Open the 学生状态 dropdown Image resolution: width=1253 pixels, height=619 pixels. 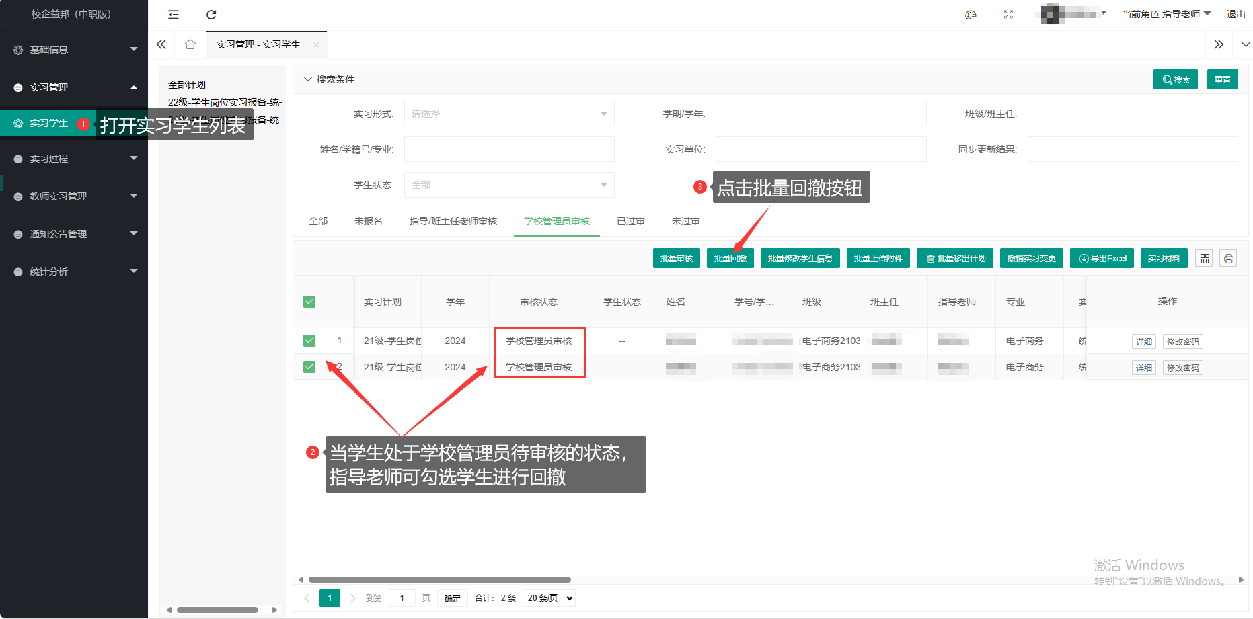(508, 185)
